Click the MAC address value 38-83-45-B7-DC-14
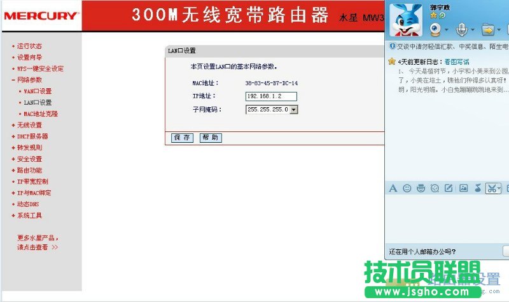This screenshot has height=302, width=509. coord(272,83)
